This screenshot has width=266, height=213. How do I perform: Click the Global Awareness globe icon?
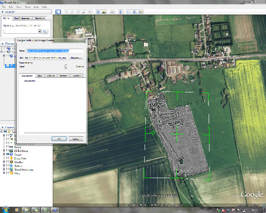click(x=11, y=169)
